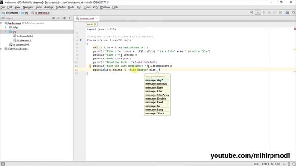
Task: Click CRLF line separator selector
Action: [265, 164]
